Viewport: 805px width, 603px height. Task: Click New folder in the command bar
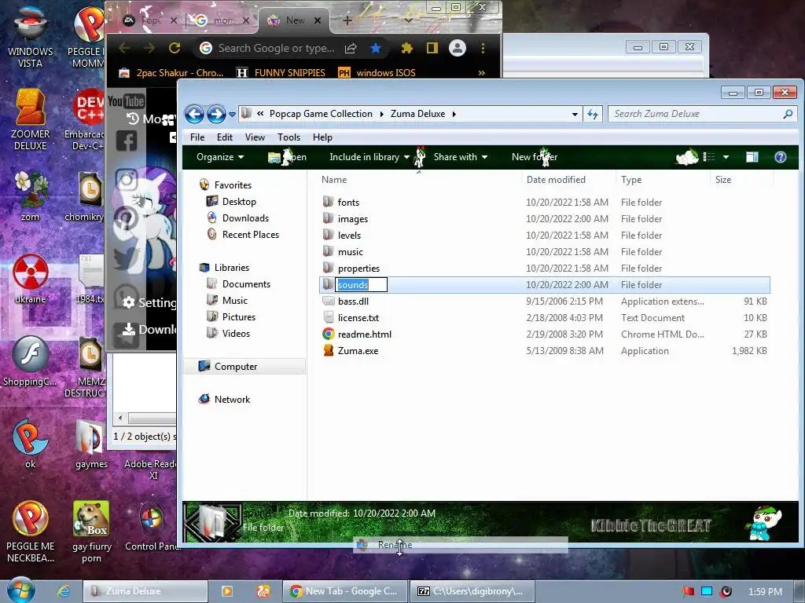(x=535, y=157)
